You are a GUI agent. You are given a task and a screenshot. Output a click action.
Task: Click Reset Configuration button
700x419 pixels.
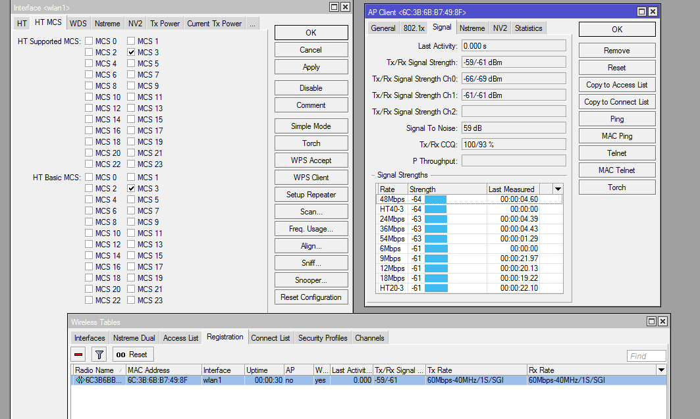311,297
